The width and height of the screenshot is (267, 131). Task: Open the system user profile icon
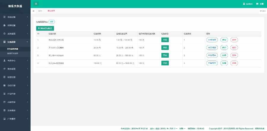[x=244, y=4]
